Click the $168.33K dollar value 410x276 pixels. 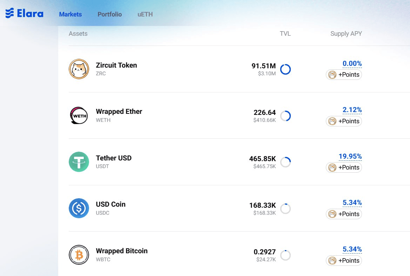264,213
